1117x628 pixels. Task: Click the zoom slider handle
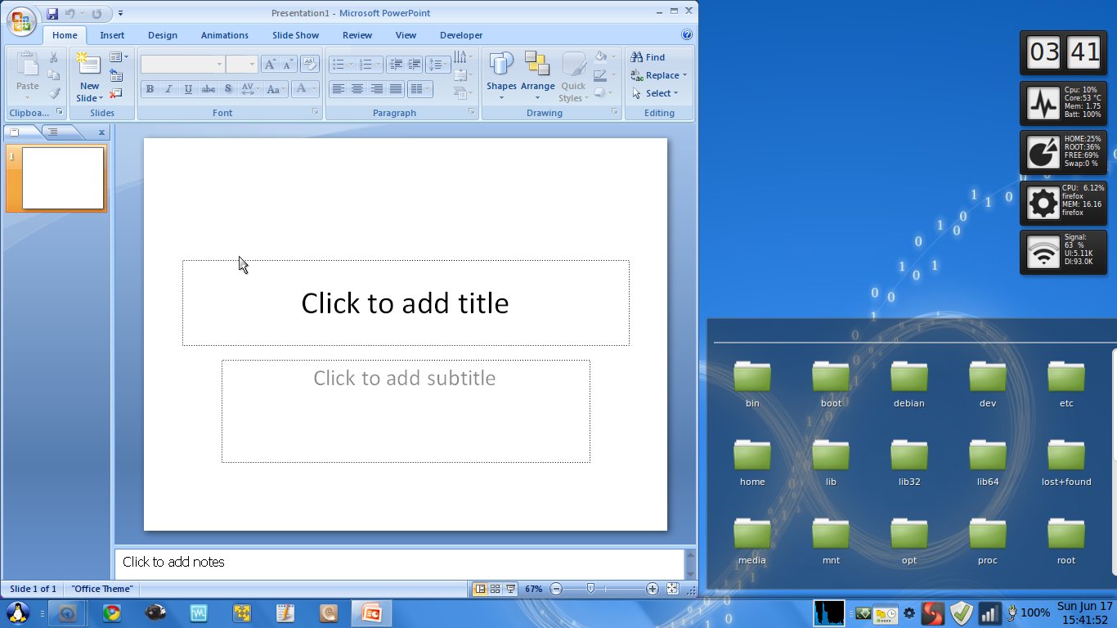(x=591, y=589)
